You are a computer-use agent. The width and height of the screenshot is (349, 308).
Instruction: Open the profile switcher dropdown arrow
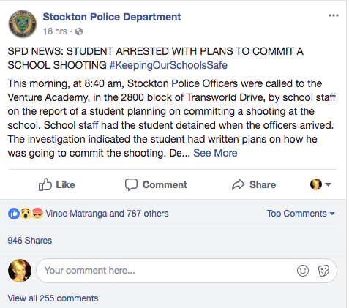coord(328,184)
